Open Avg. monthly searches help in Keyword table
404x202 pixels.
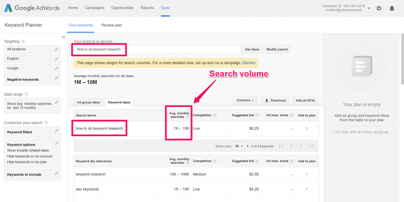(187, 163)
